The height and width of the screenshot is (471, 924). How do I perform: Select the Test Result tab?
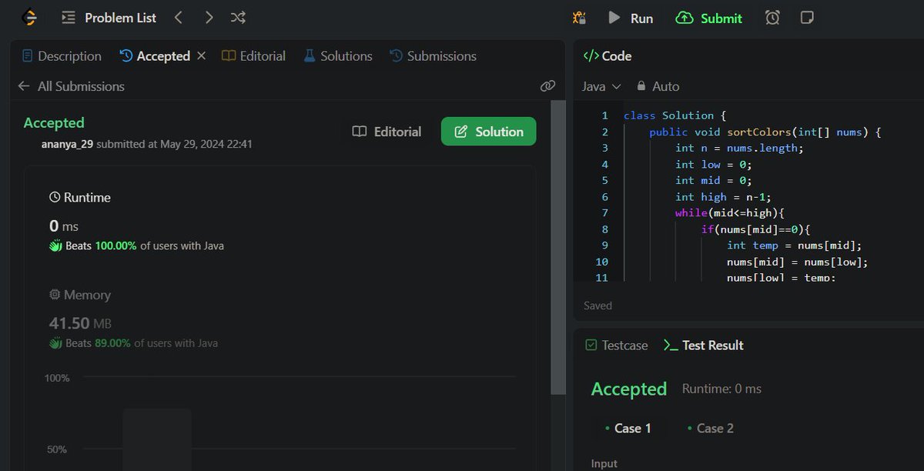(x=704, y=346)
